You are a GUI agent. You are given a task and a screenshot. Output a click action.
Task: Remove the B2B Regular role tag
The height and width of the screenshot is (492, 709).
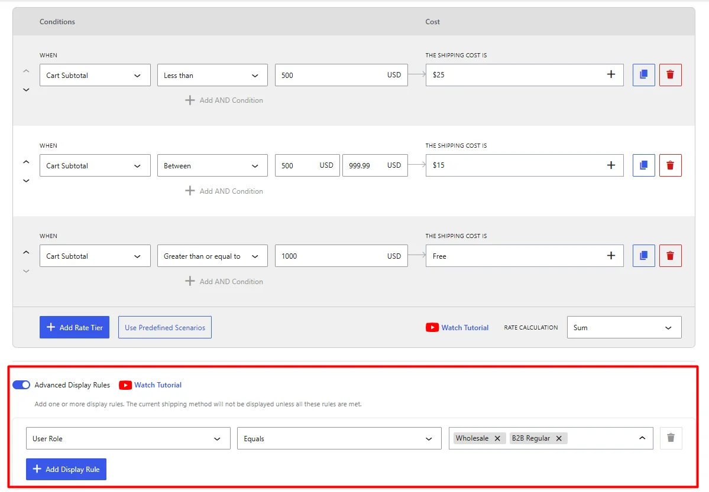(x=559, y=438)
